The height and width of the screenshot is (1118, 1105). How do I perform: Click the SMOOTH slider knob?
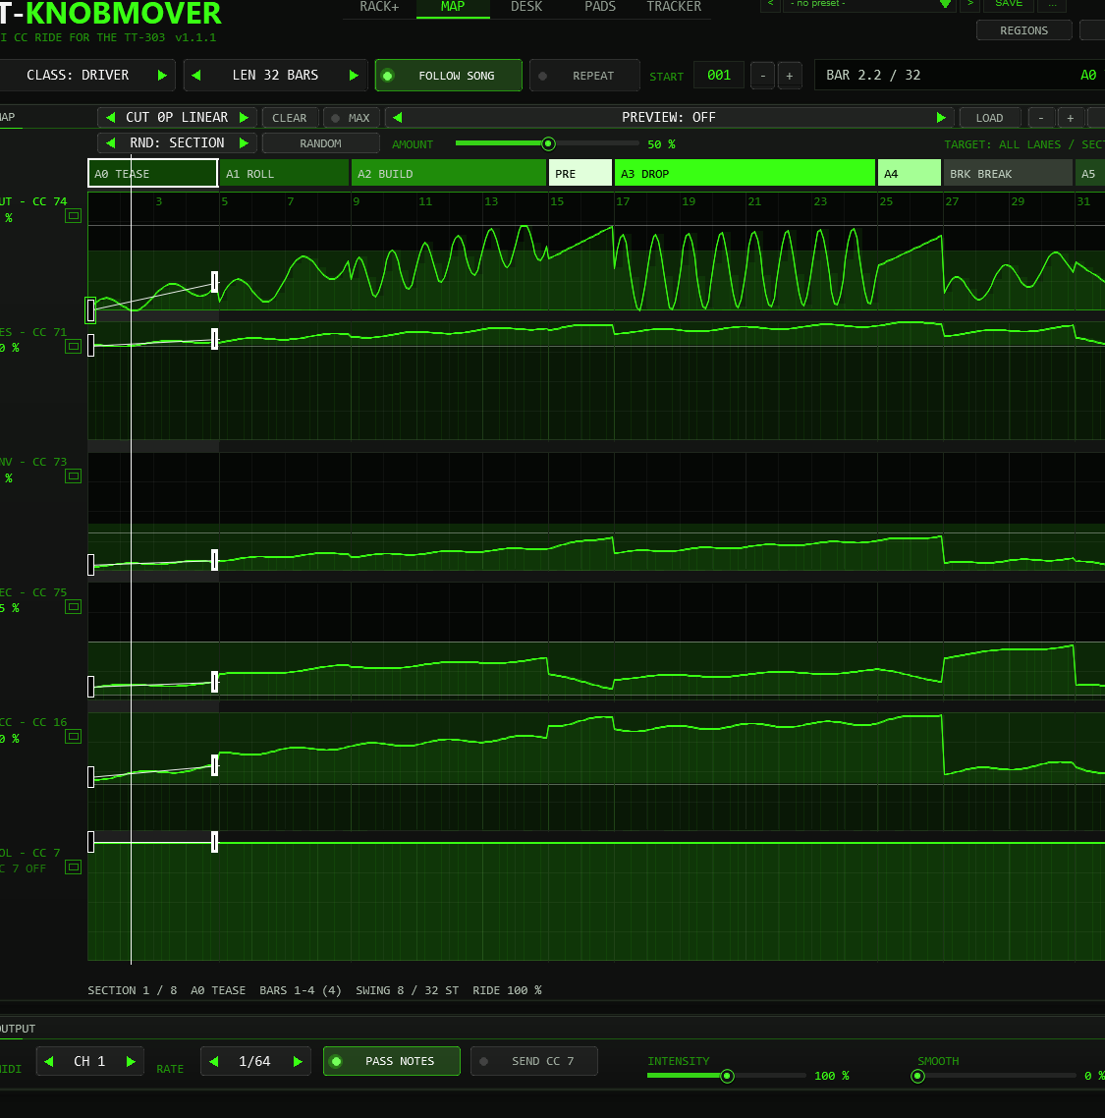point(918,1076)
